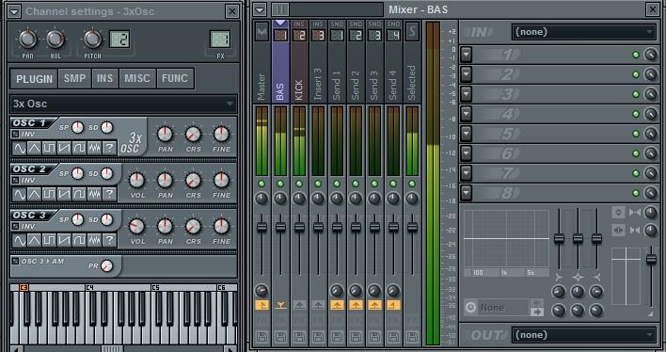666x352 pixels.
Task: Click the routing button on the Send 4 track
Action: tap(393, 305)
